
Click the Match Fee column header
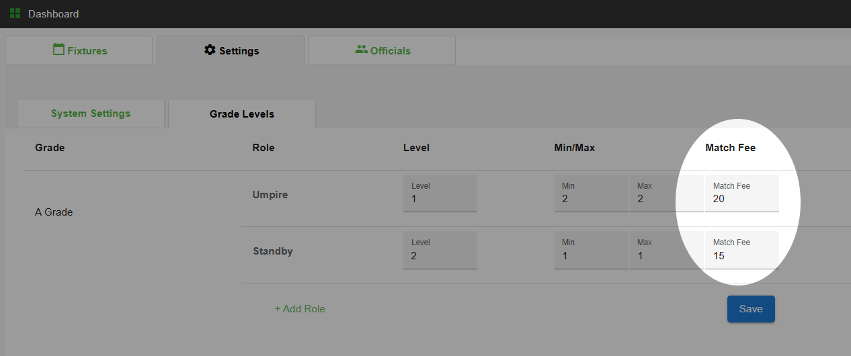tap(731, 148)
